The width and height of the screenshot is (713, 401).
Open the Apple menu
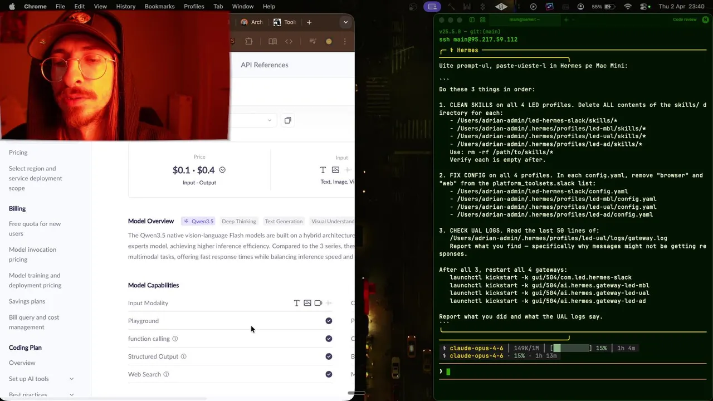[12, 7]
